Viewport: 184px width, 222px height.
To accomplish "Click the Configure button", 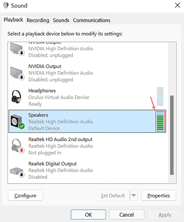I will (25, 195).
